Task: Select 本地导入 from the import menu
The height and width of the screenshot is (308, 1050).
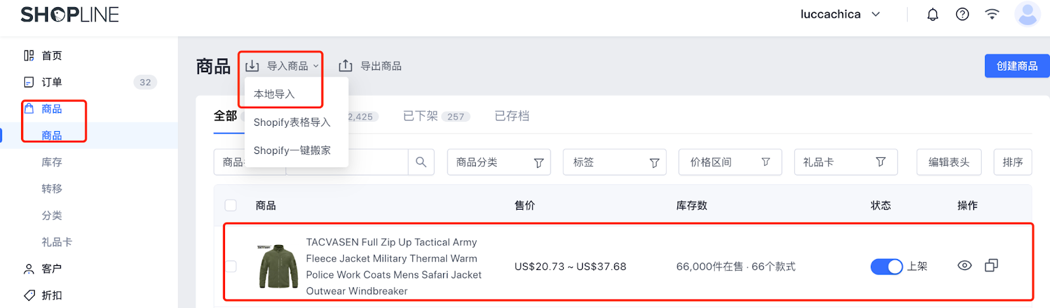Action: click(274, 94)
